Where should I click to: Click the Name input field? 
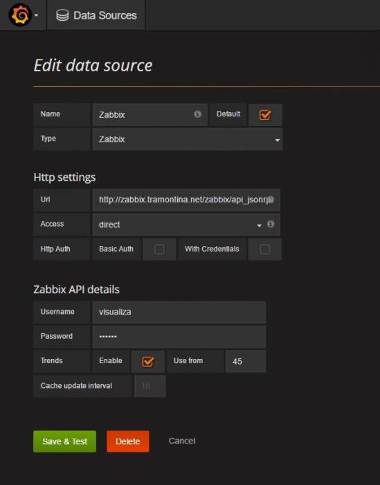click(150, 115)
